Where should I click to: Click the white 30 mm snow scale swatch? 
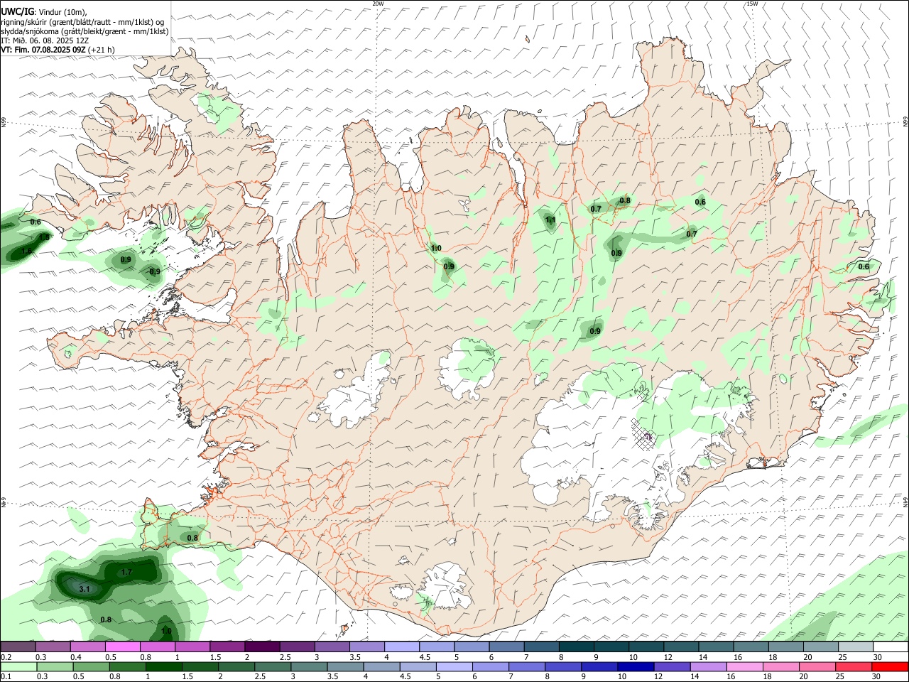[891, 647]
